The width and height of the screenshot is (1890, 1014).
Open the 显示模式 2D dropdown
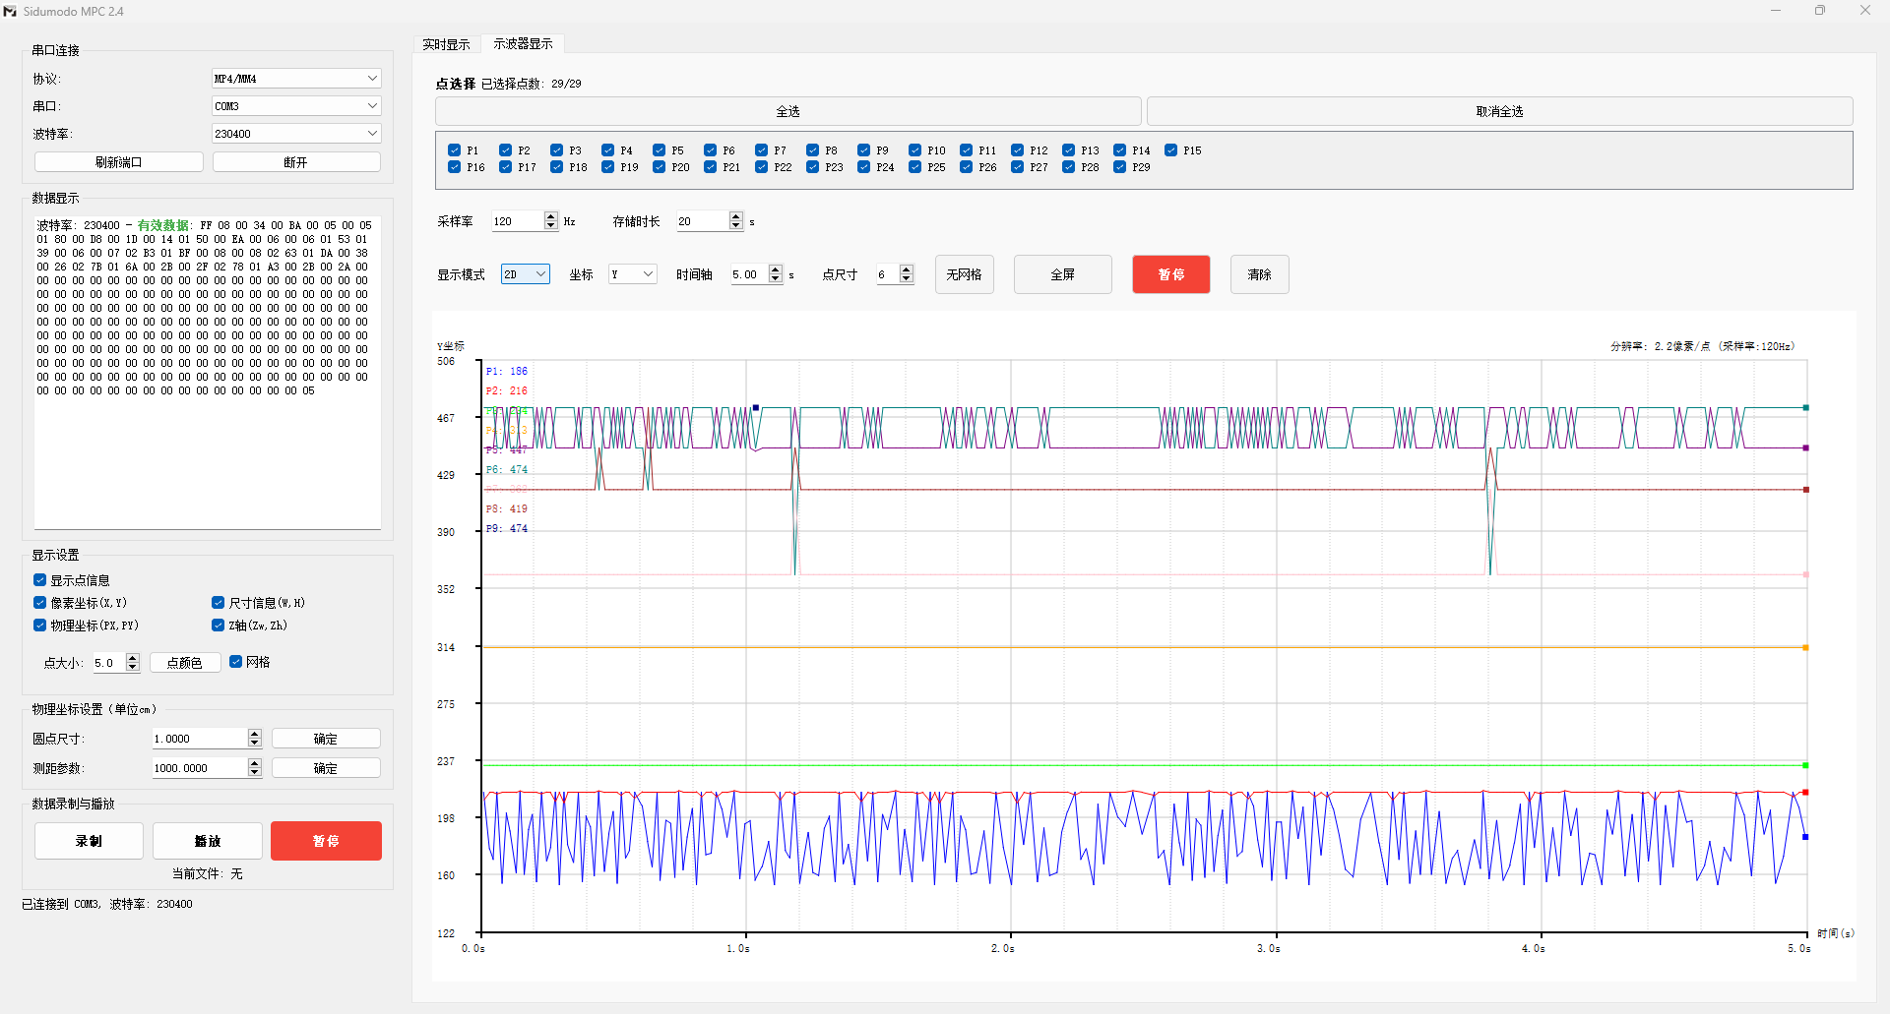point(525,274)
